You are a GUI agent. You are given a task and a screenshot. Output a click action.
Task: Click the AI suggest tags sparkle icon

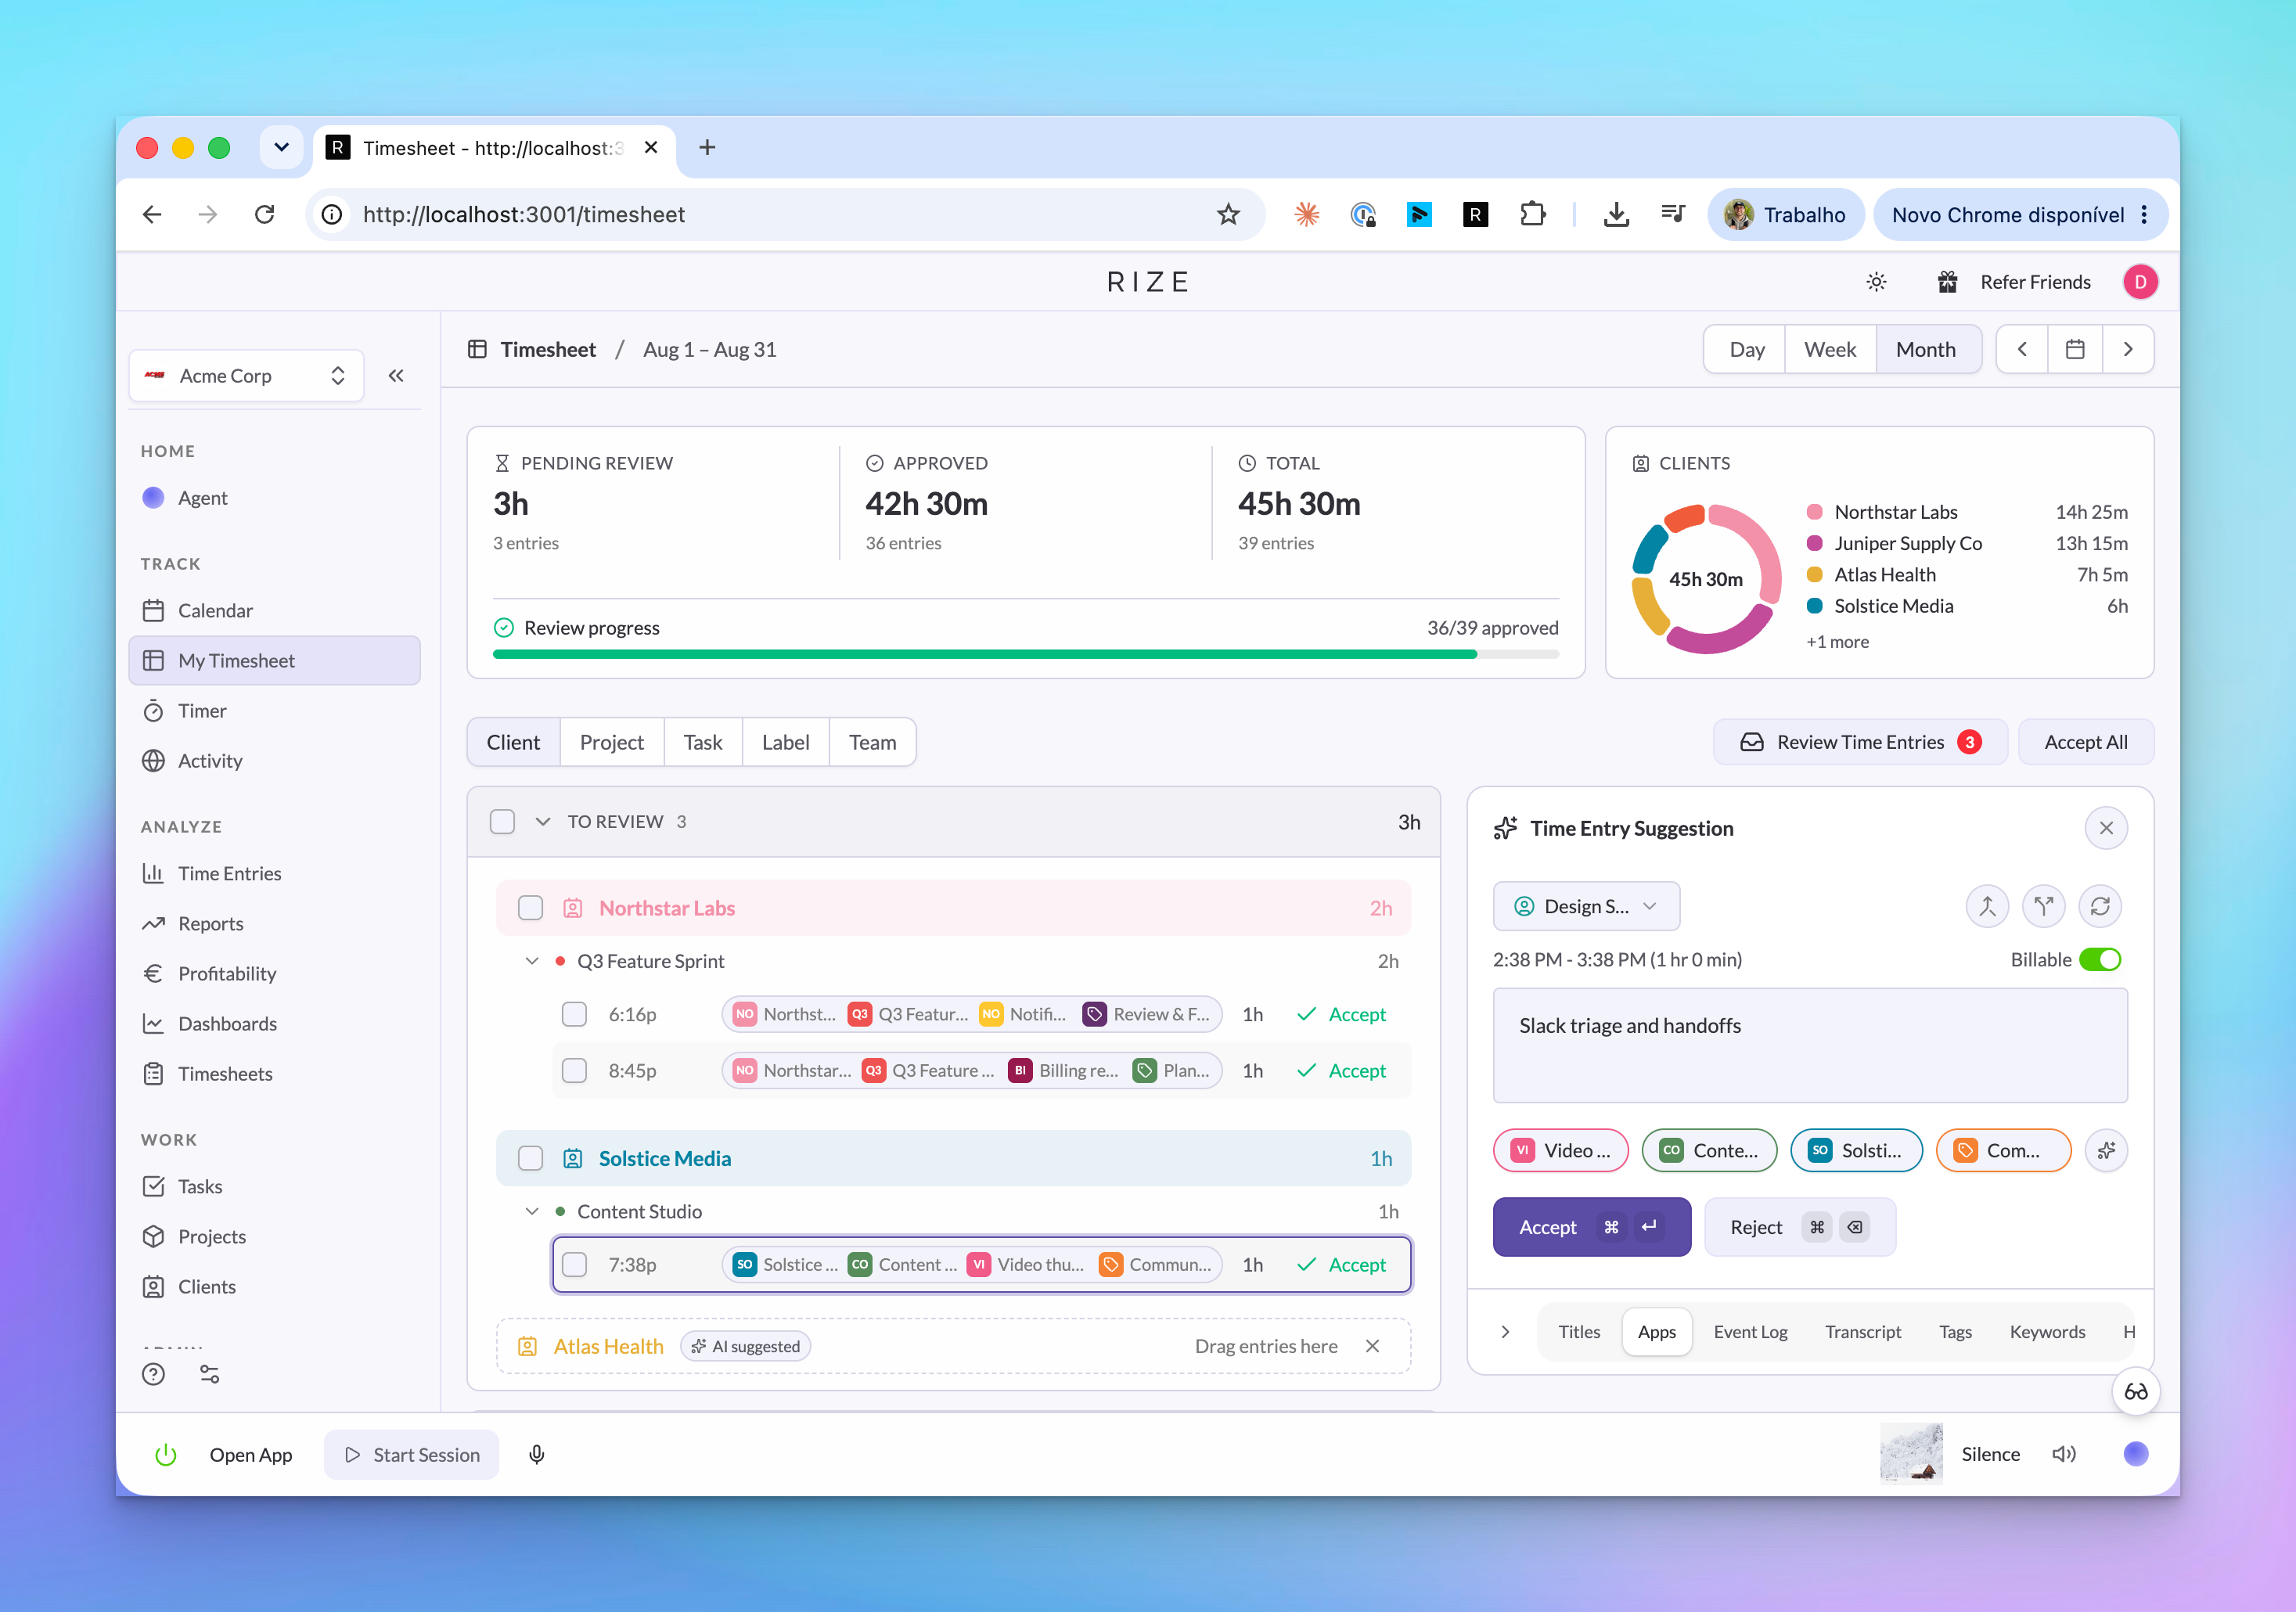2106,1150
